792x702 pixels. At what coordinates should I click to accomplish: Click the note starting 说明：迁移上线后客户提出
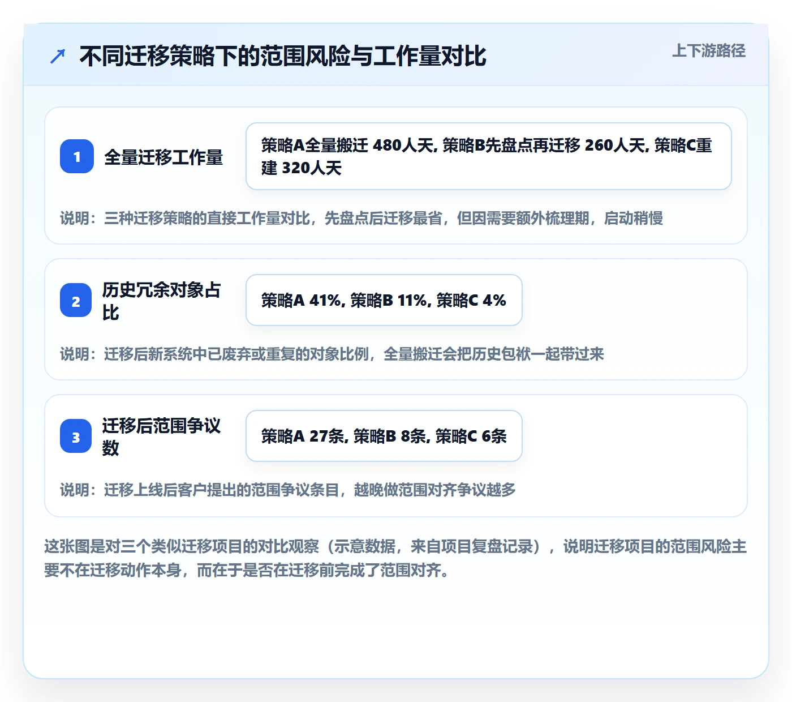click(x=288, y=490)
